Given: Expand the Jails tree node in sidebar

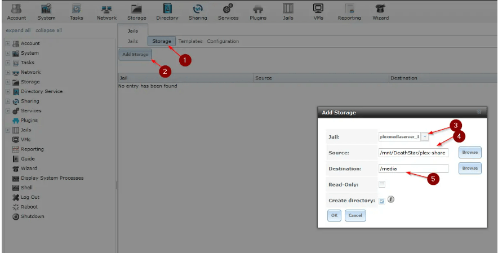Looking at the screenshot, I should (7, 130).
